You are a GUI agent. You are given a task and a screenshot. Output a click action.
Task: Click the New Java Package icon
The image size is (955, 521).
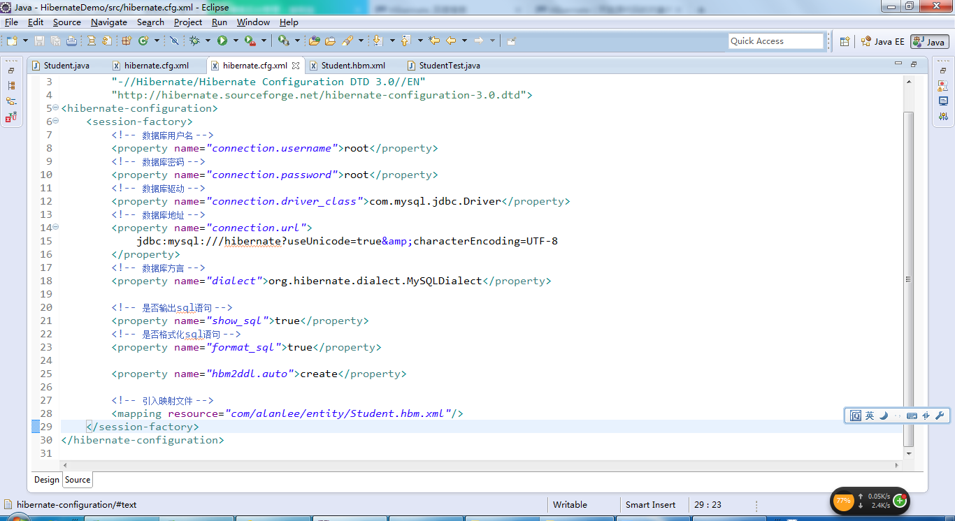point(126,41)
